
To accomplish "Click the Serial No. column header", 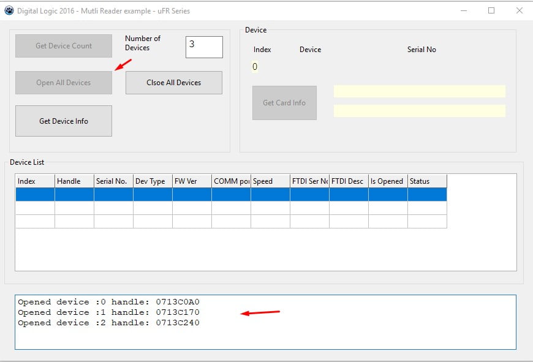I will pyautogui.click(x=113, y=181).
